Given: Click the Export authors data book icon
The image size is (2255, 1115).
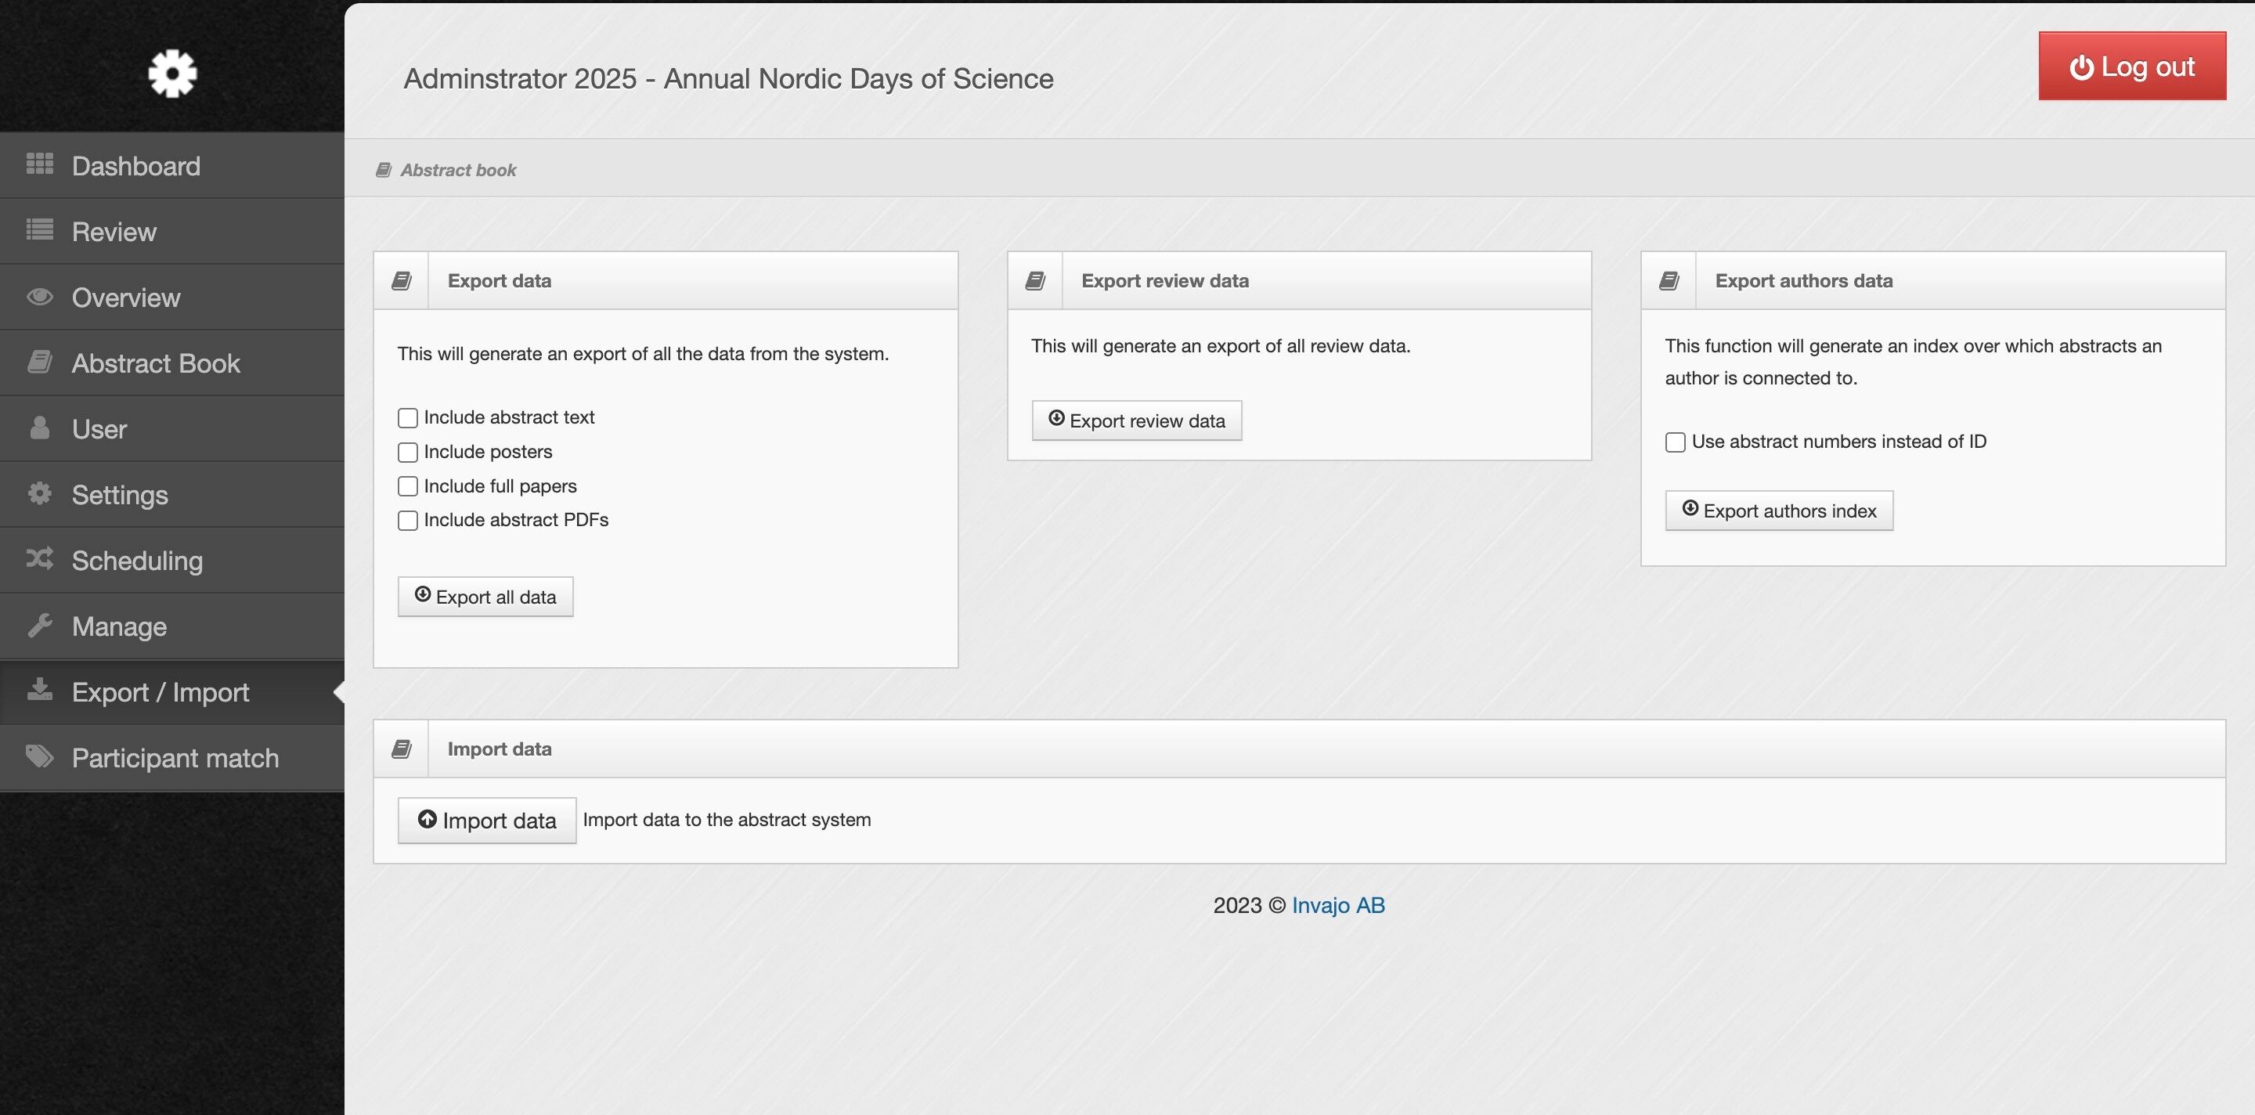Looking at the screenshot, I should click(1669, 281).
